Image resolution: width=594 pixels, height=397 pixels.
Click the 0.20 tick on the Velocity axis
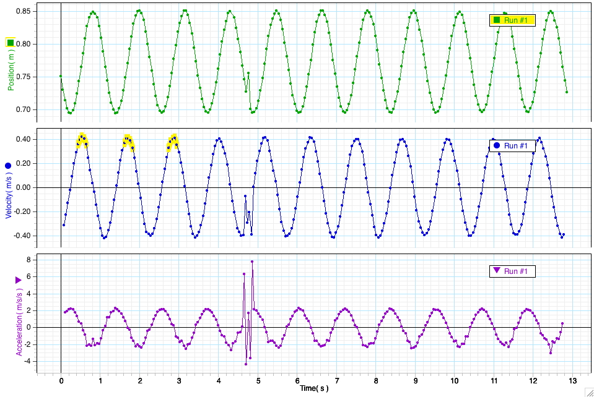23,163
